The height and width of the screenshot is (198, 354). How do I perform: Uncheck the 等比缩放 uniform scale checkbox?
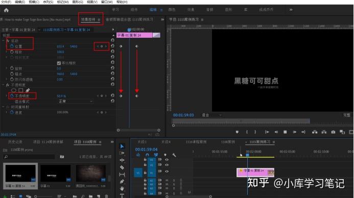[x=59, y=63]
